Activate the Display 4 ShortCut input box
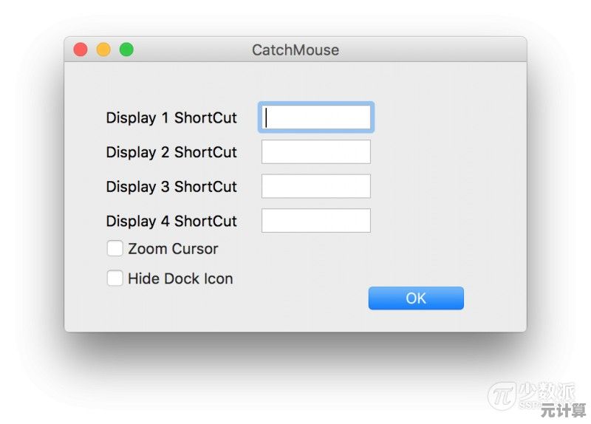This screenshot has width=591, height=424. pos(316,221)
